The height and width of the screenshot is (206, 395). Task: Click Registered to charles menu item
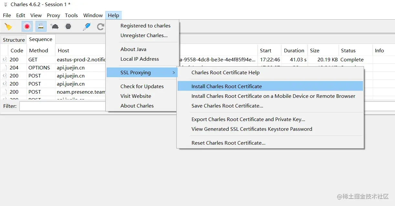[142, 26]
